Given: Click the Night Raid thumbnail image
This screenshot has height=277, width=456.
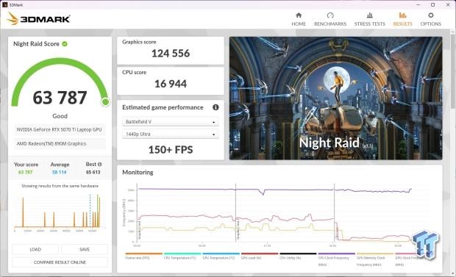Looking at the screenshot, I should (336, 98).
